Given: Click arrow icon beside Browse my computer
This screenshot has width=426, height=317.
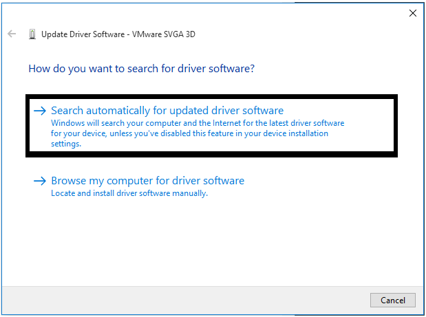Looking at the screenshot, I should [x=40, y=181].
